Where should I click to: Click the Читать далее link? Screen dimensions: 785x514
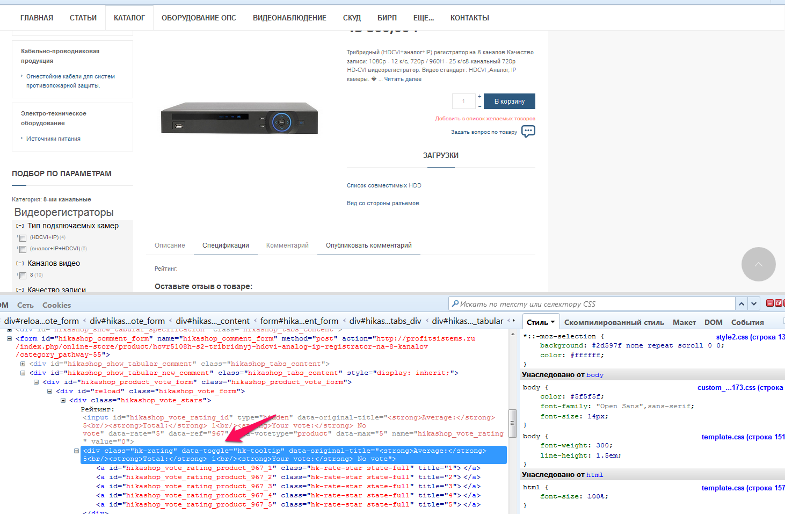(403, 79)
